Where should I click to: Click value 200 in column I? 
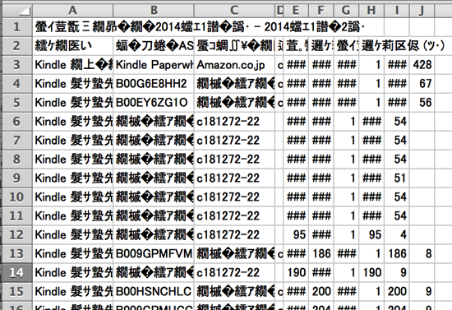pyautogui.click(x=397, y=291)
